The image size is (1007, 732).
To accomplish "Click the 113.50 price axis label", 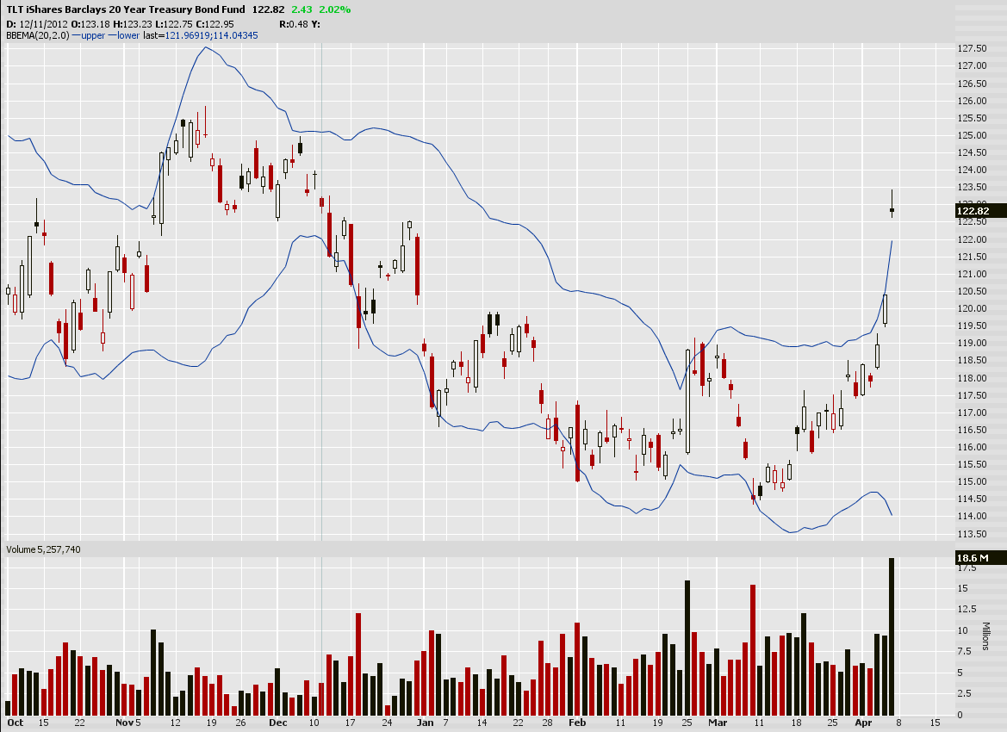I will point(972,534).
